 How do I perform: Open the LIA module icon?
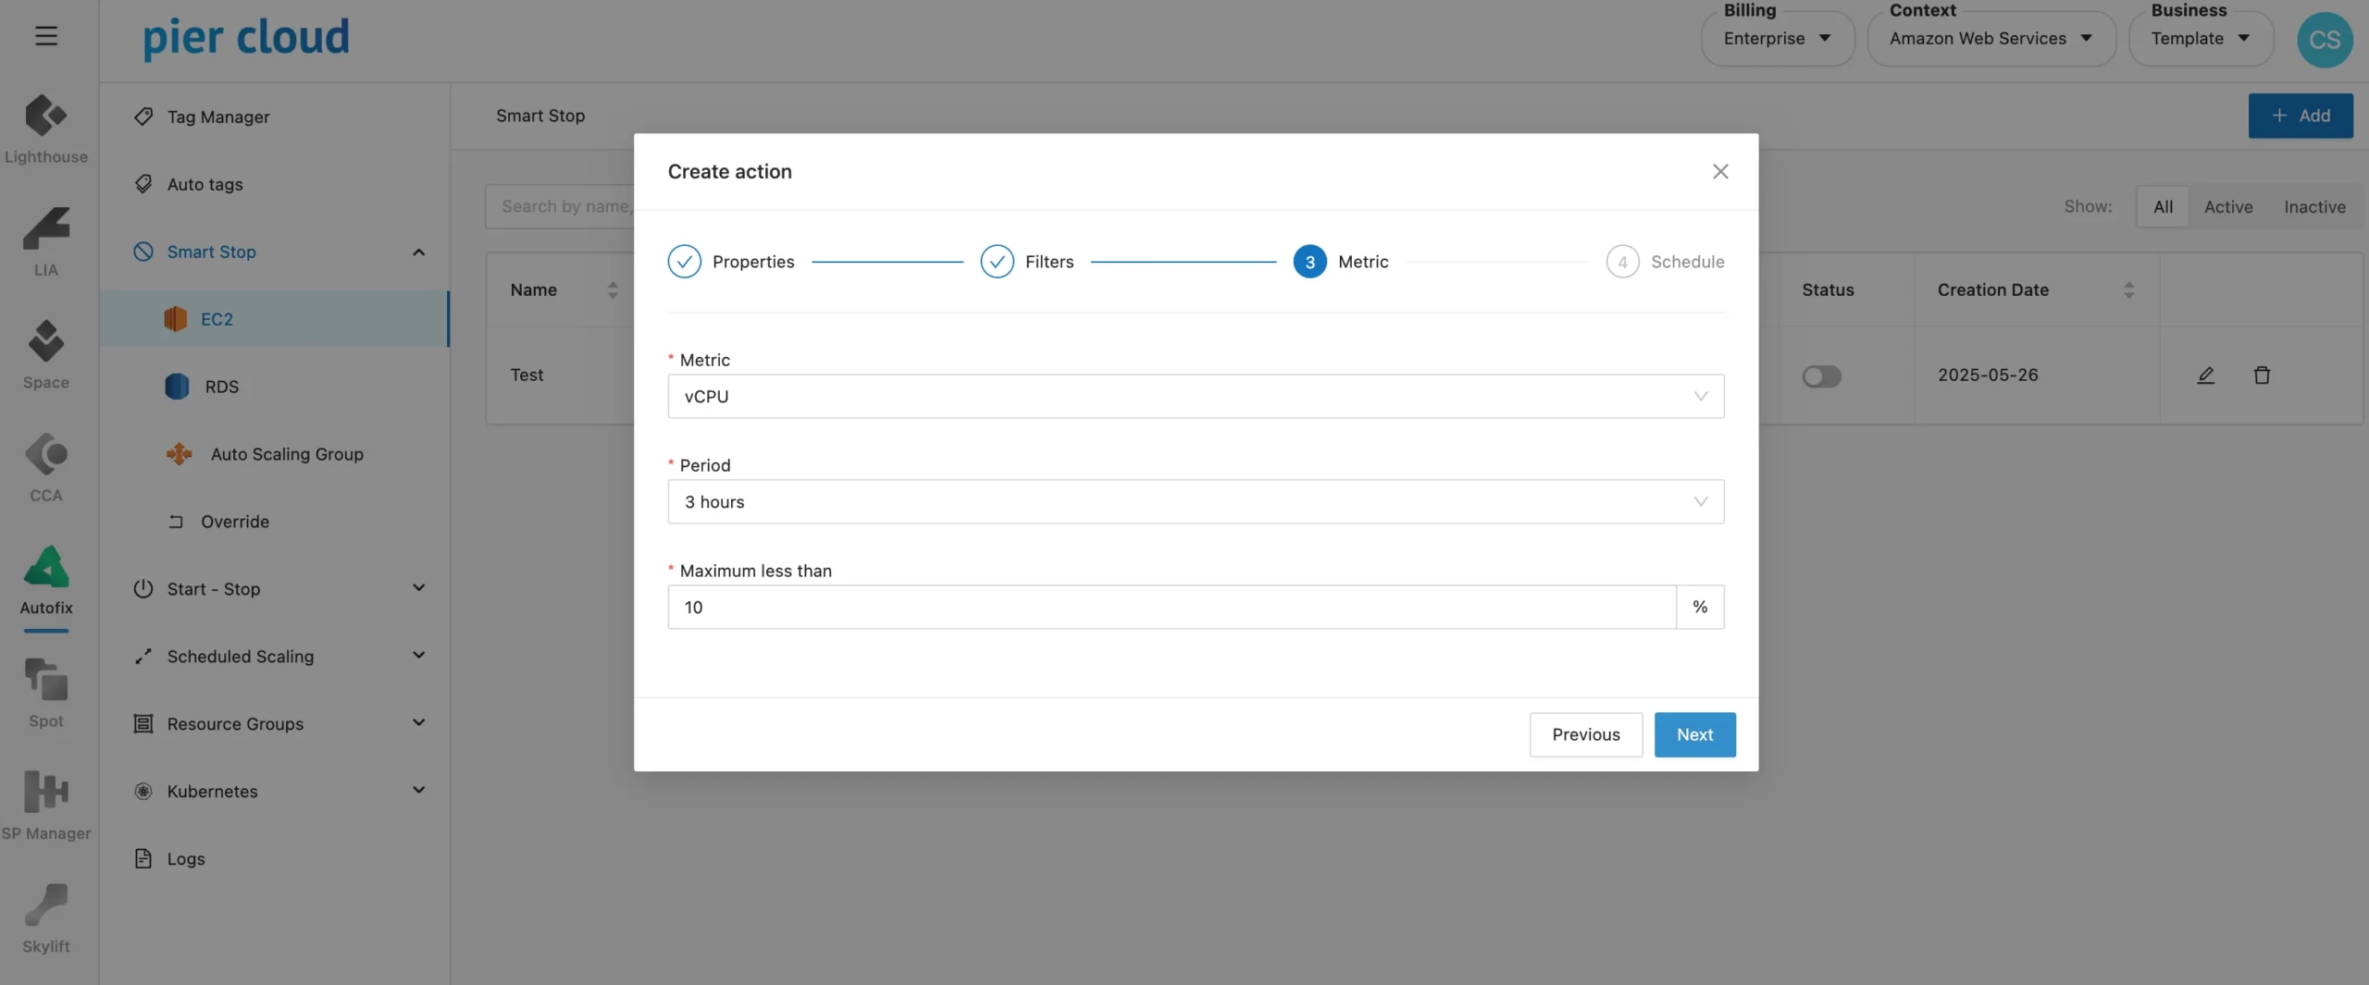tap(45, 229)
